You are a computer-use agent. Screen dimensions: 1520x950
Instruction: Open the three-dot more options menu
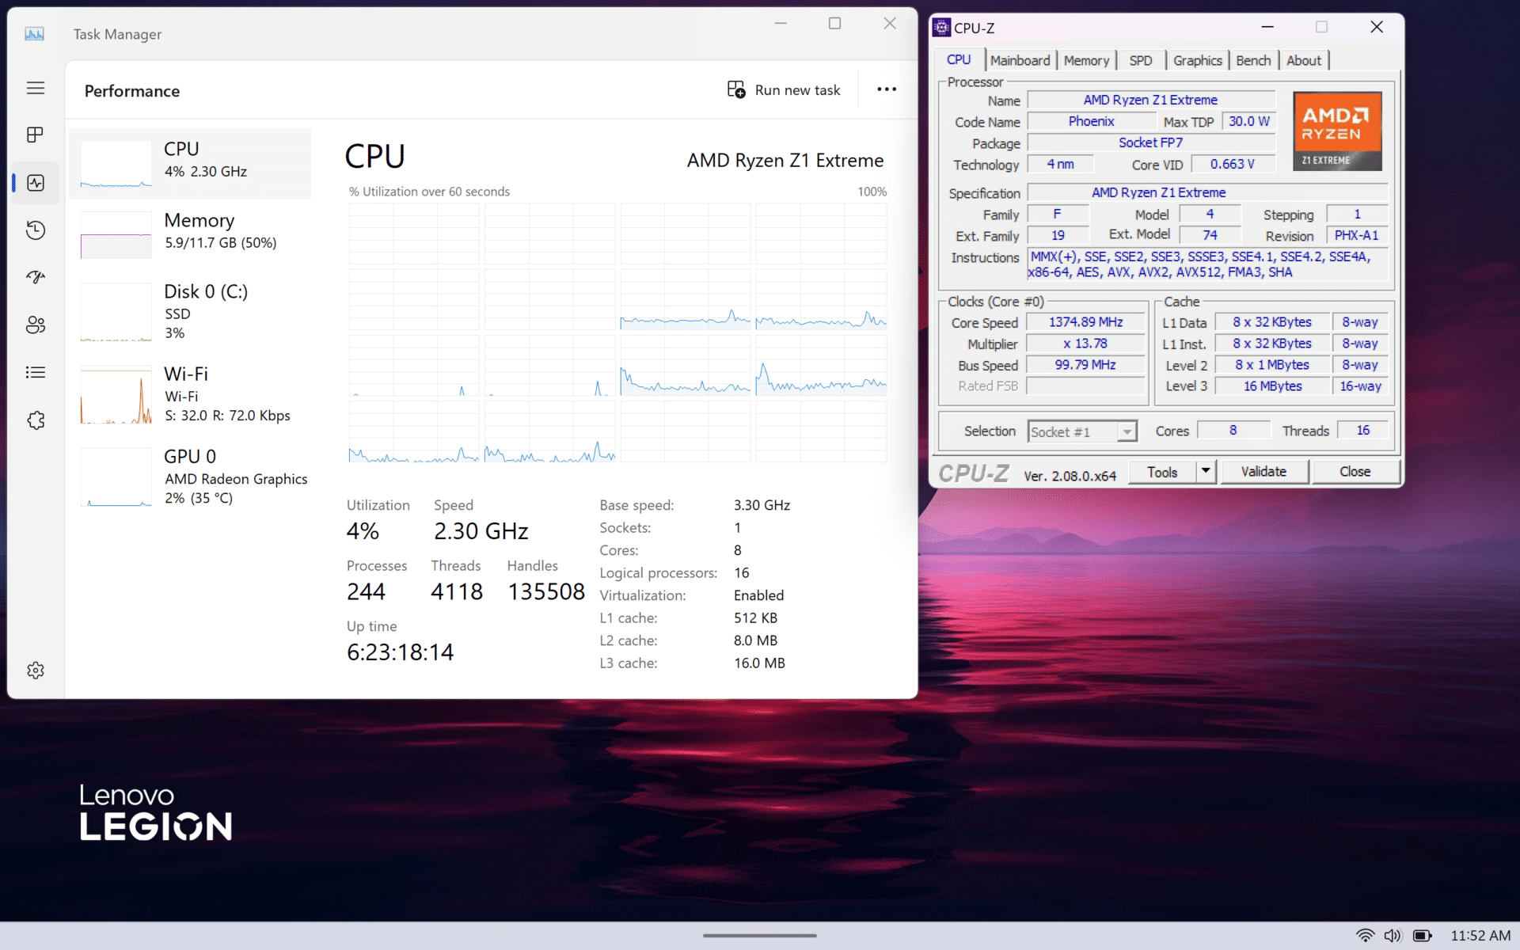tap(887, 89)
